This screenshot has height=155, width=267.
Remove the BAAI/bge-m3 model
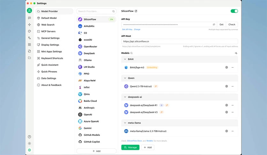coord(233,68)
